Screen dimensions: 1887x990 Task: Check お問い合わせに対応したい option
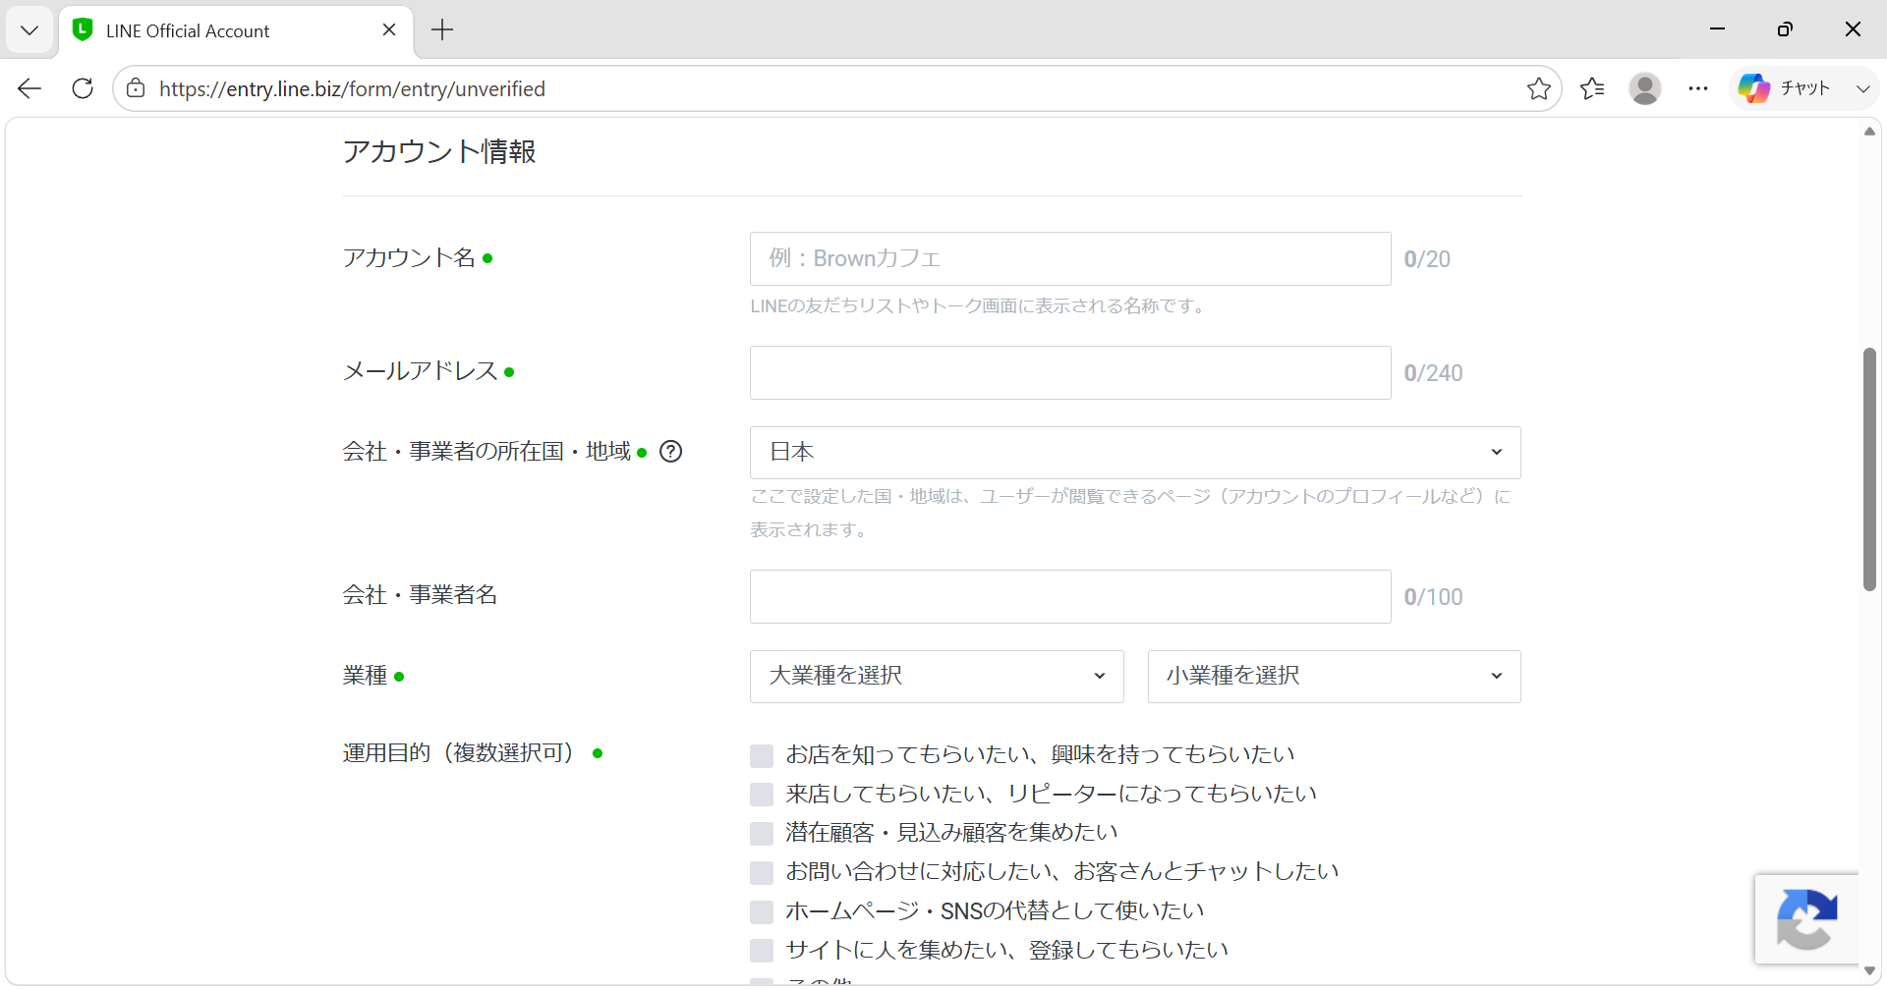(x=762, y=872)
